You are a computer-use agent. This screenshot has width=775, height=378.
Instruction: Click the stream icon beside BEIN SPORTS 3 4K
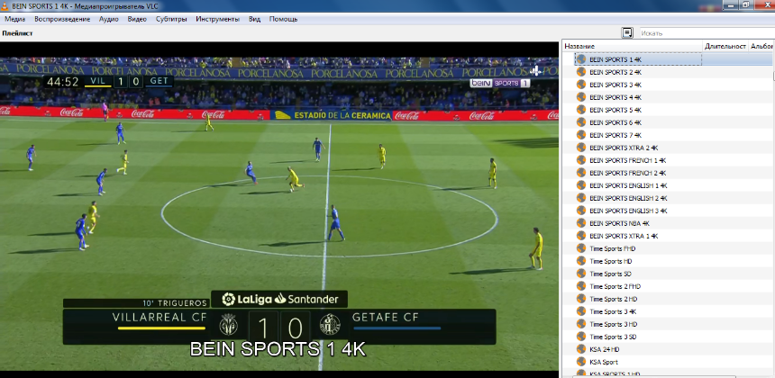click(x=581, y=85)
